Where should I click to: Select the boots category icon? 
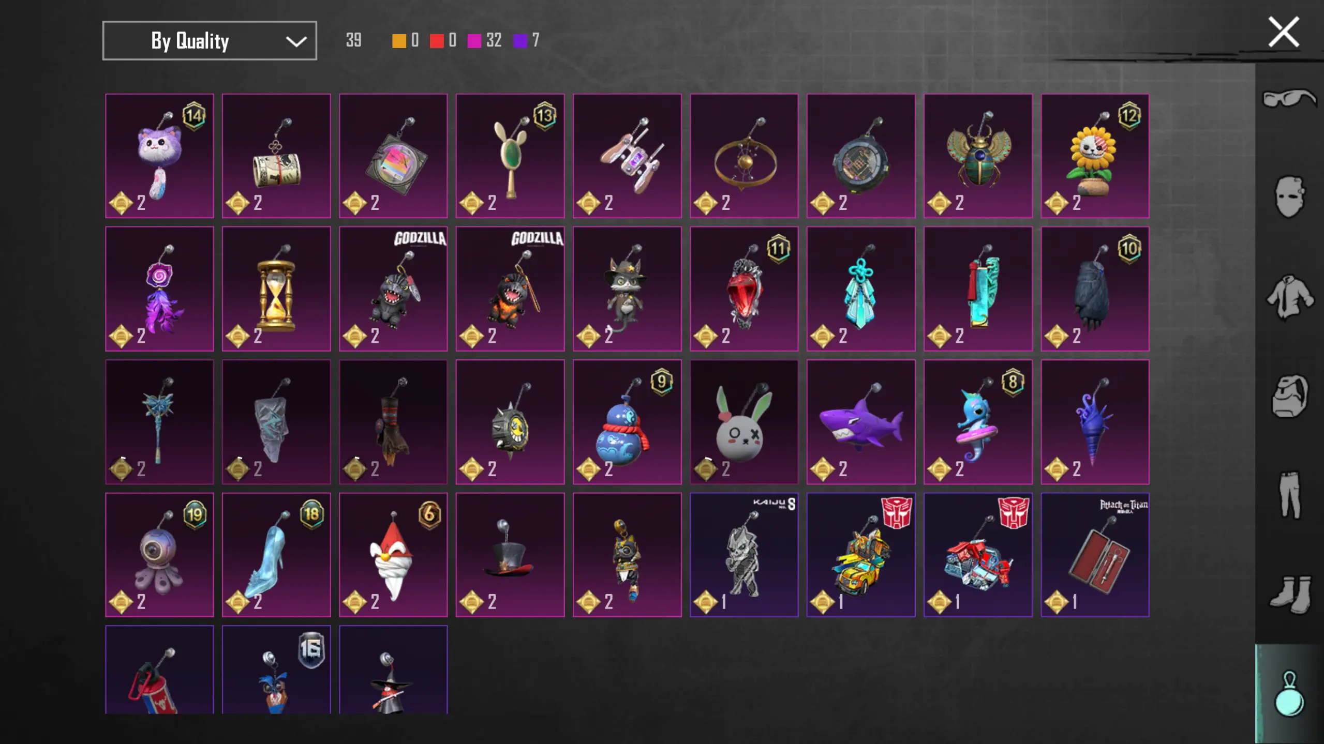click(1289, 595)
